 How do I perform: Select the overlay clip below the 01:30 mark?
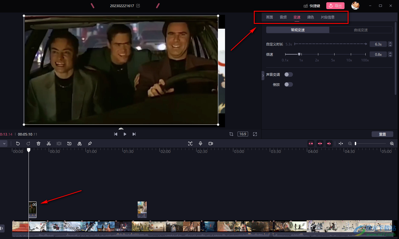pos(142,210)
